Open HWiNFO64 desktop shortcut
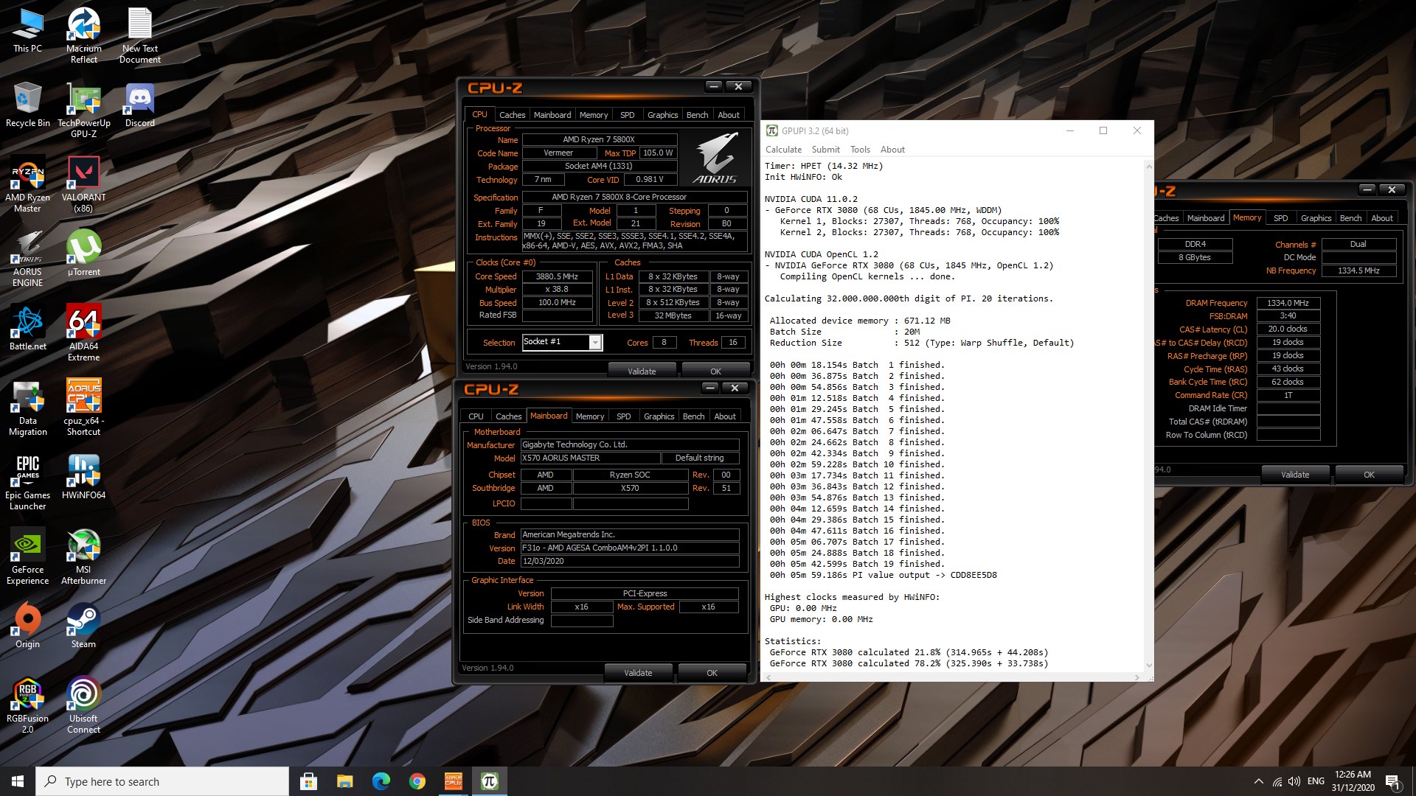 [x=84, y=477]
